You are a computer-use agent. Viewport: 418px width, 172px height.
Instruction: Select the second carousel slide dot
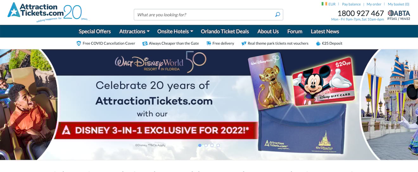coord(206,145)
